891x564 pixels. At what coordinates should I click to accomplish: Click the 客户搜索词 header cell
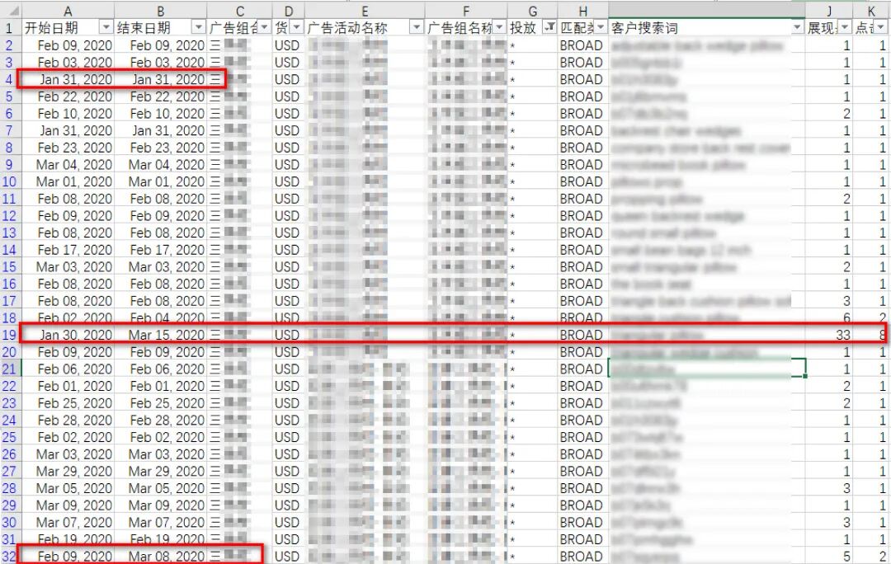pos(707,28)
